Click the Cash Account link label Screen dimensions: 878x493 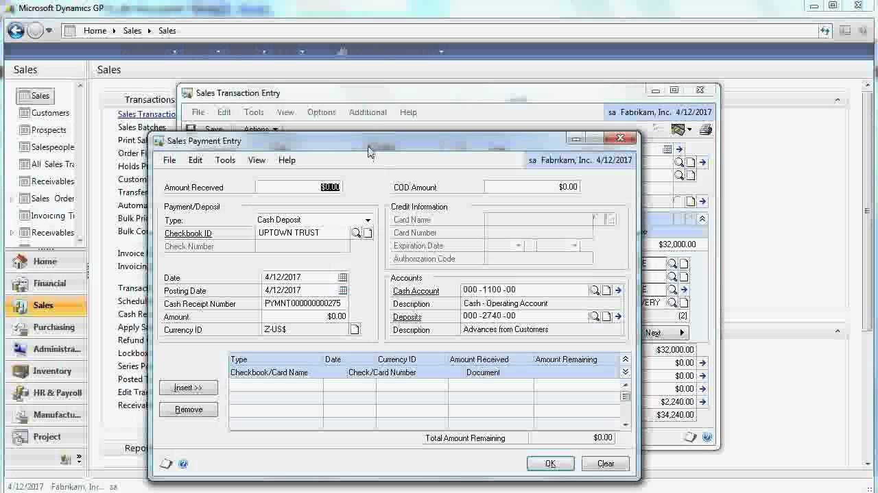(x=416, y=291)
